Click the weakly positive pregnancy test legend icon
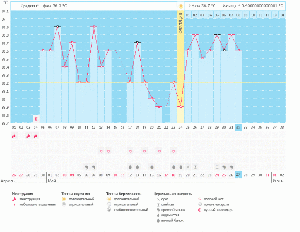This screenshot has width=300, height=232. click(x=109, y=210)
